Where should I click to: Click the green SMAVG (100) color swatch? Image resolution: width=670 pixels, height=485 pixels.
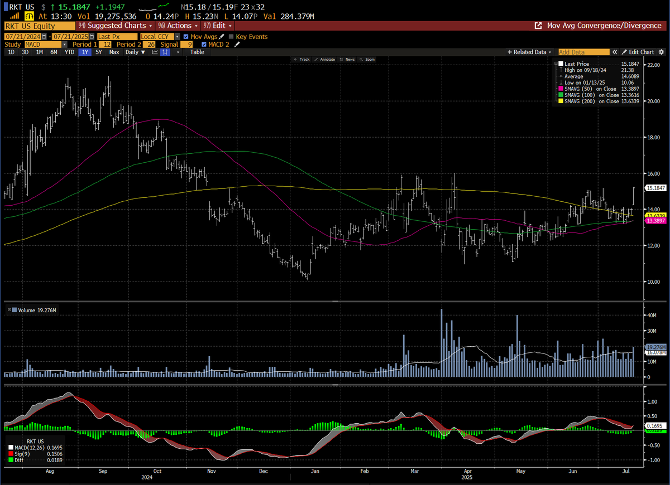tap(561, 95)
